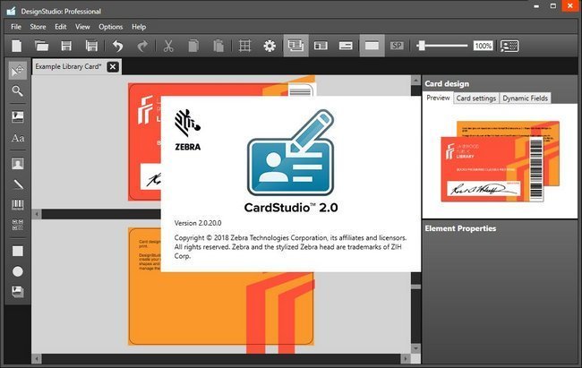Open the settings gear in toolbar

[x=270, y=46]
